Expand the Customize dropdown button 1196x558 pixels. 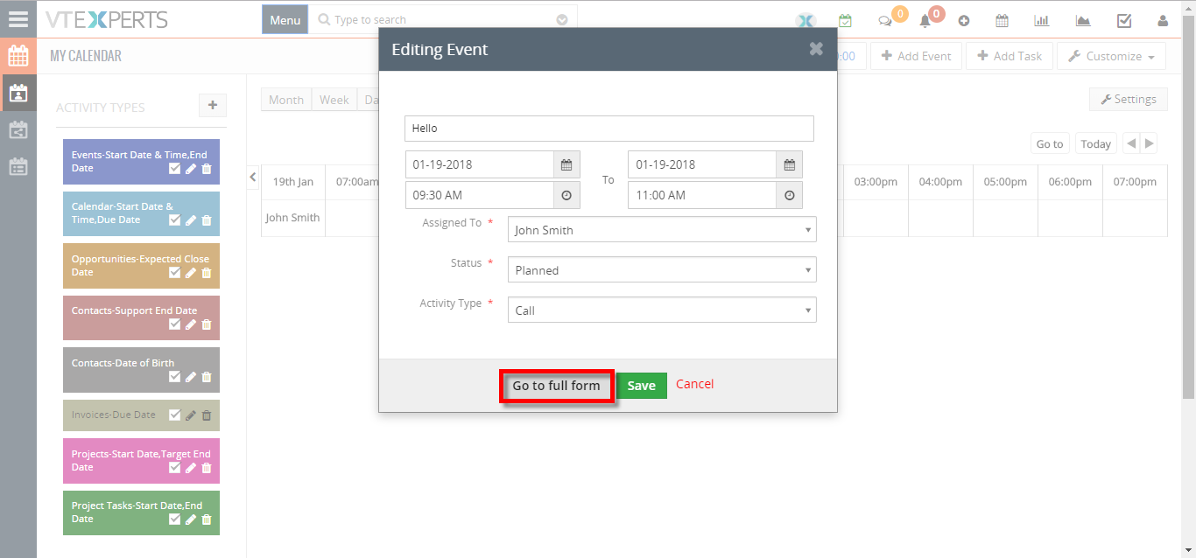coord(1111,56)
